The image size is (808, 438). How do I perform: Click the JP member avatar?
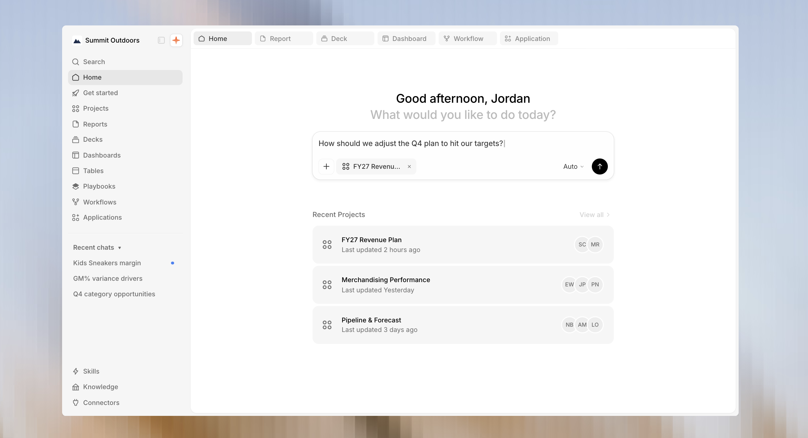click(582, 285)
